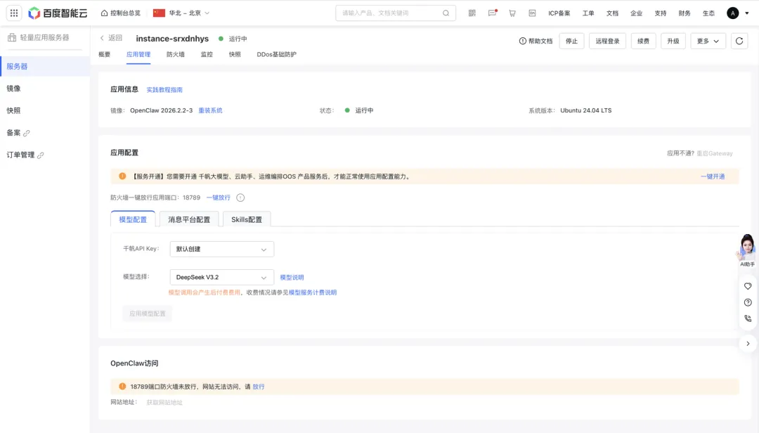Click the Baidu AI Cloud logo
The image size is (759, 433).
(x=58, y=13)
